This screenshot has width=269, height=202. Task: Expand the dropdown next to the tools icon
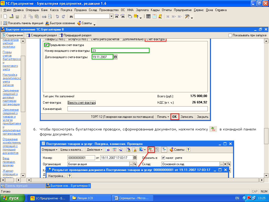click(x=192, y=18)
